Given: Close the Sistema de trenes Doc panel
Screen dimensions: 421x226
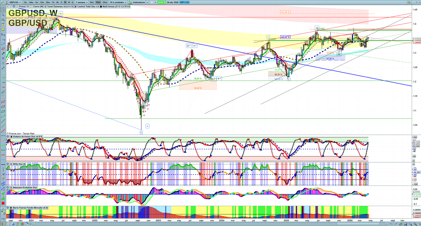Looking at the screenshot, I should (8, 136).
